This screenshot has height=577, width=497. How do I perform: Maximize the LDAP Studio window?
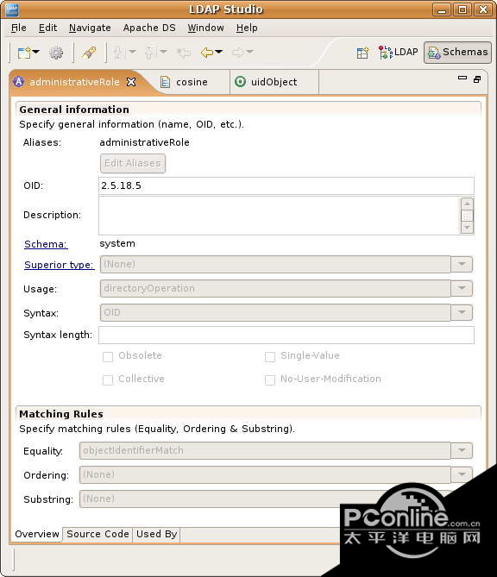462,9
